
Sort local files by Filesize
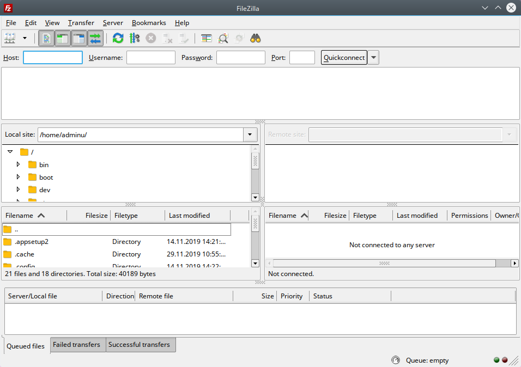coord(88,216)
